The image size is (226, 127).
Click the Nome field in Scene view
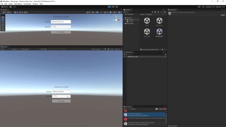point(61,22)
